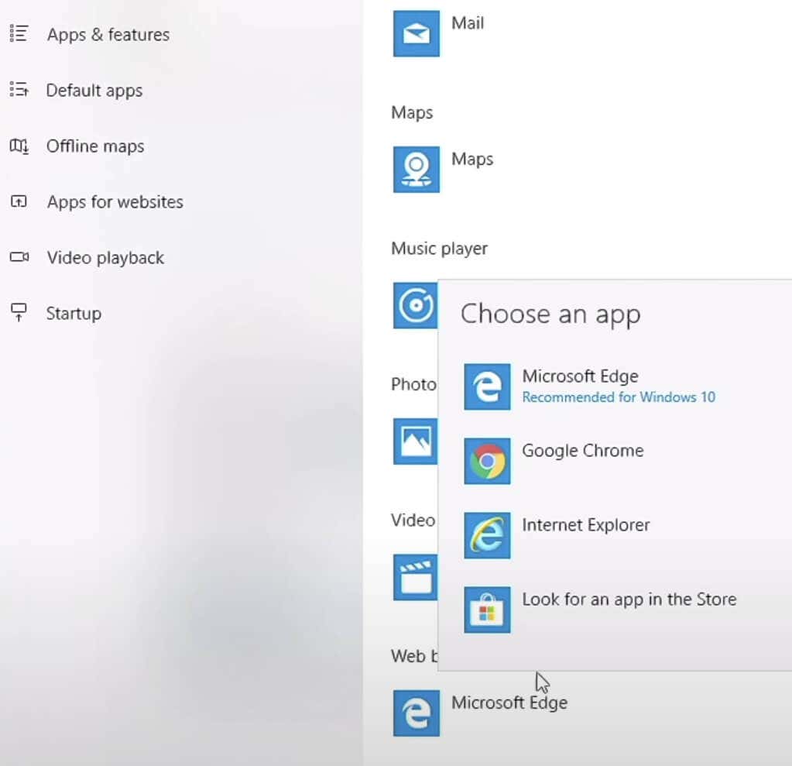Click the Mail default app label
Viewport: 792px width, 766px height.
pyautogui.click(x=468, y=23)
